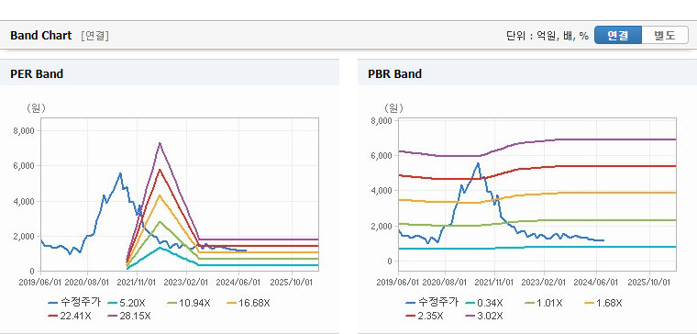This screenshot has width=697, height=334.
Task: Toggle 수정주가 legend in PER Band chart
Action: pos(74,303)
